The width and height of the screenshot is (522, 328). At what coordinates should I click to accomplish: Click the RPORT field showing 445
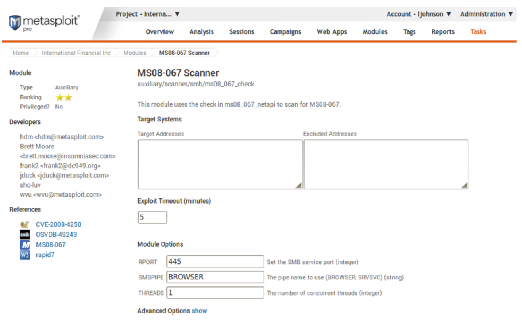click(215, 262)
